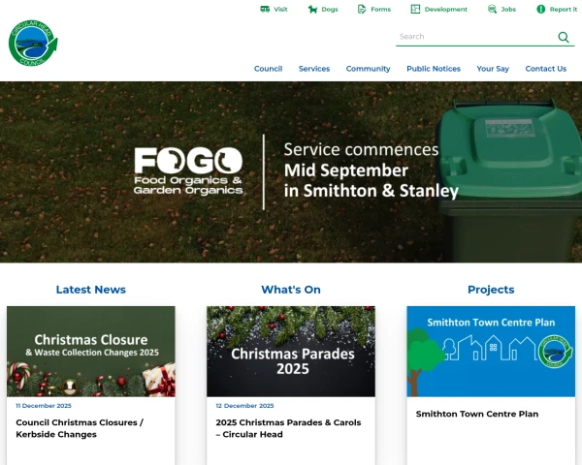Viewport: 582px width, 465px height.
Task: Click the Forms document icon
Action: [362, 10]
